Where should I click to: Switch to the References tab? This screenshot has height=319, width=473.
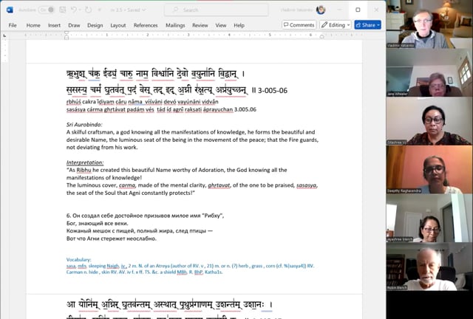(x=146, y=25)
